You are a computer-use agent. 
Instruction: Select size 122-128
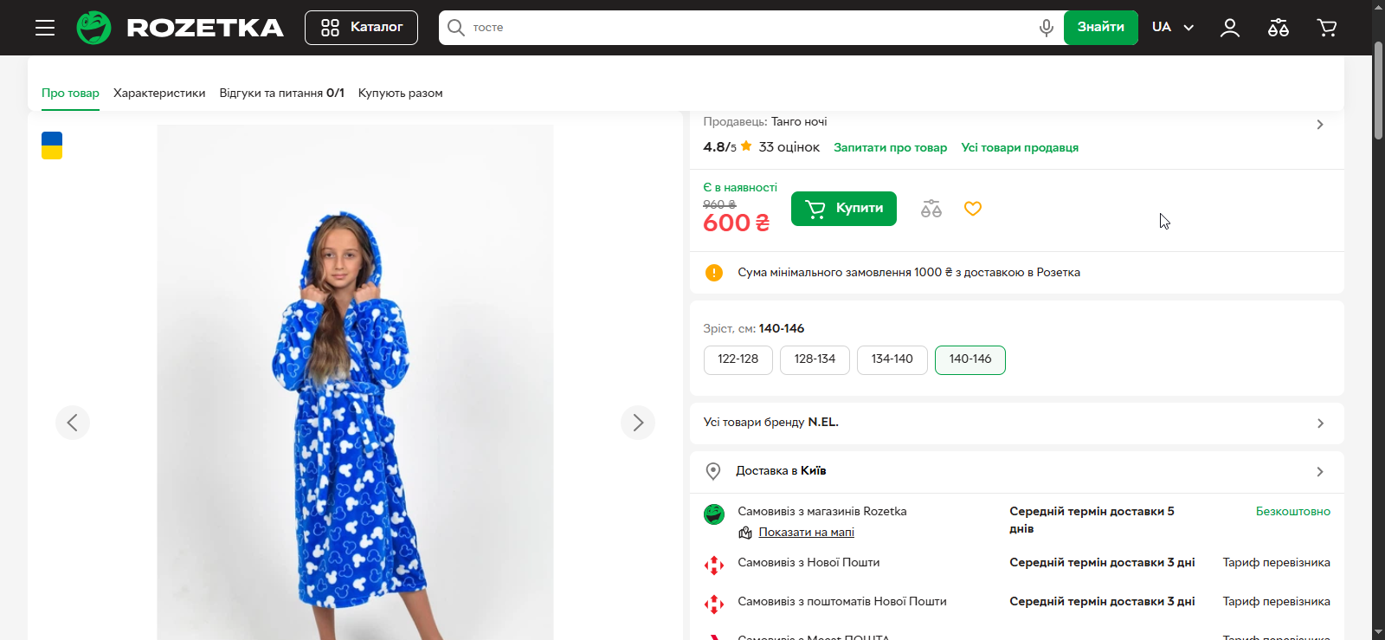(738, 359)
